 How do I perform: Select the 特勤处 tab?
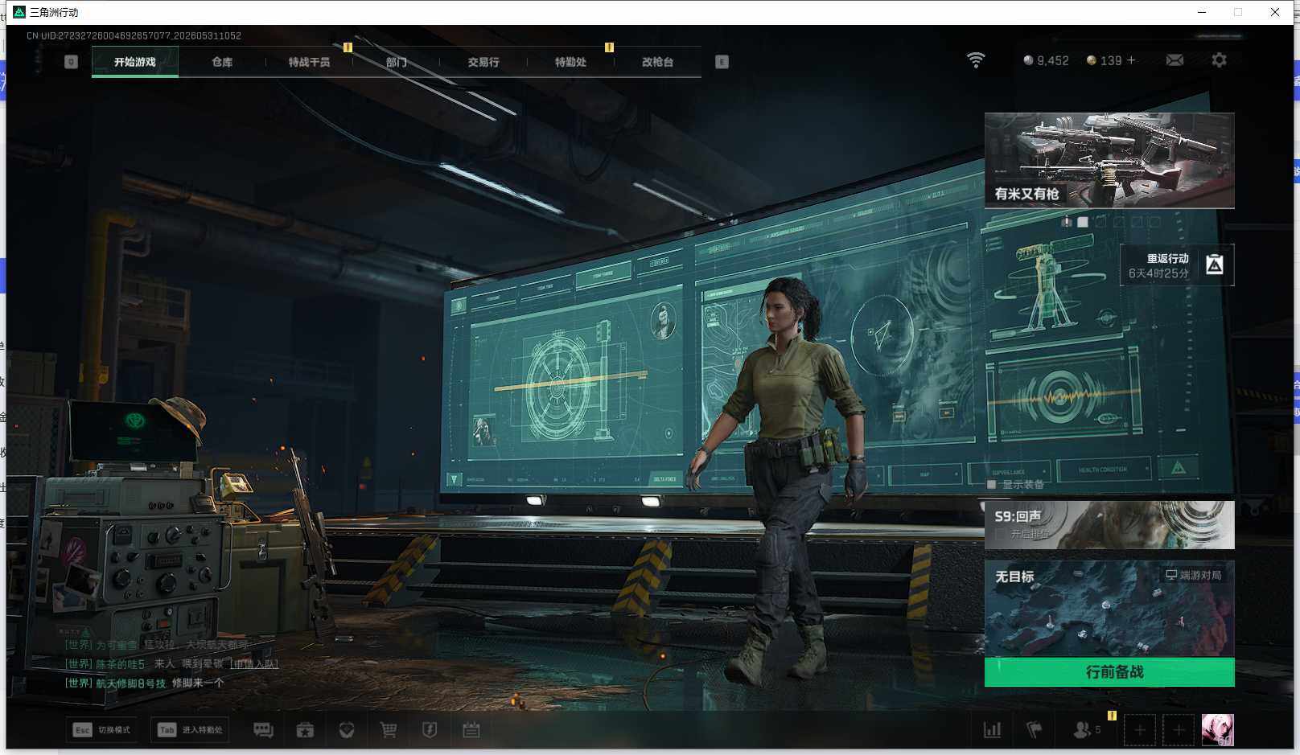(570, 62)
